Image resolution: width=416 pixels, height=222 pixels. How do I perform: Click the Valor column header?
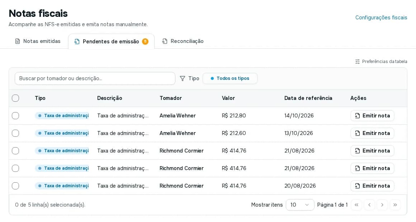pyautogui.click(x=228, y=98)
